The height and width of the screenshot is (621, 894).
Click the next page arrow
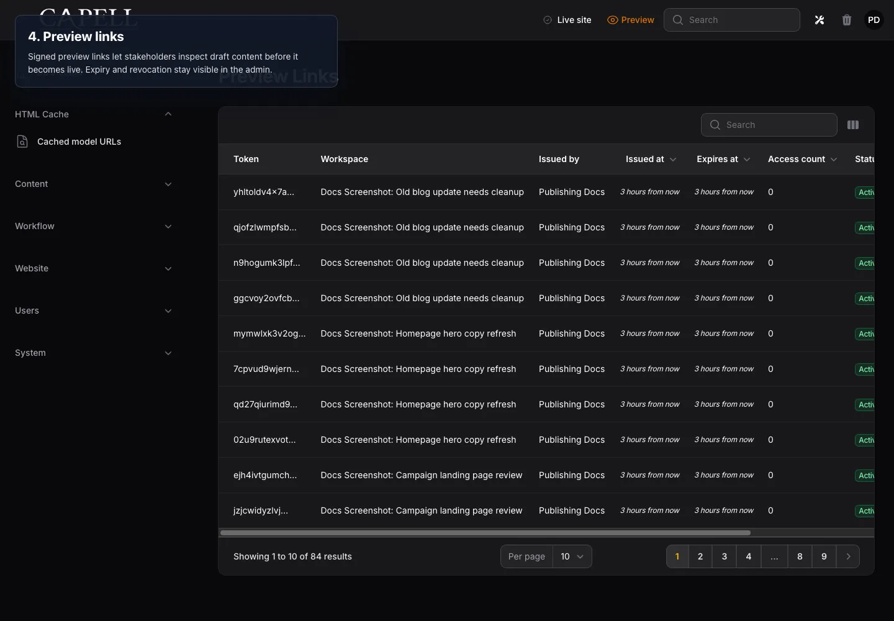(848, 556)
